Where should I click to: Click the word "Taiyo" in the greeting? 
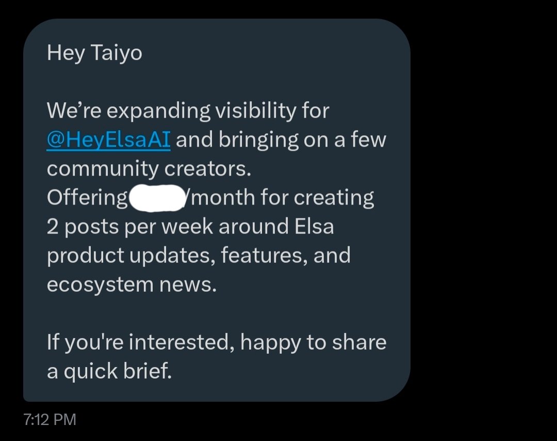pos(116,53)
